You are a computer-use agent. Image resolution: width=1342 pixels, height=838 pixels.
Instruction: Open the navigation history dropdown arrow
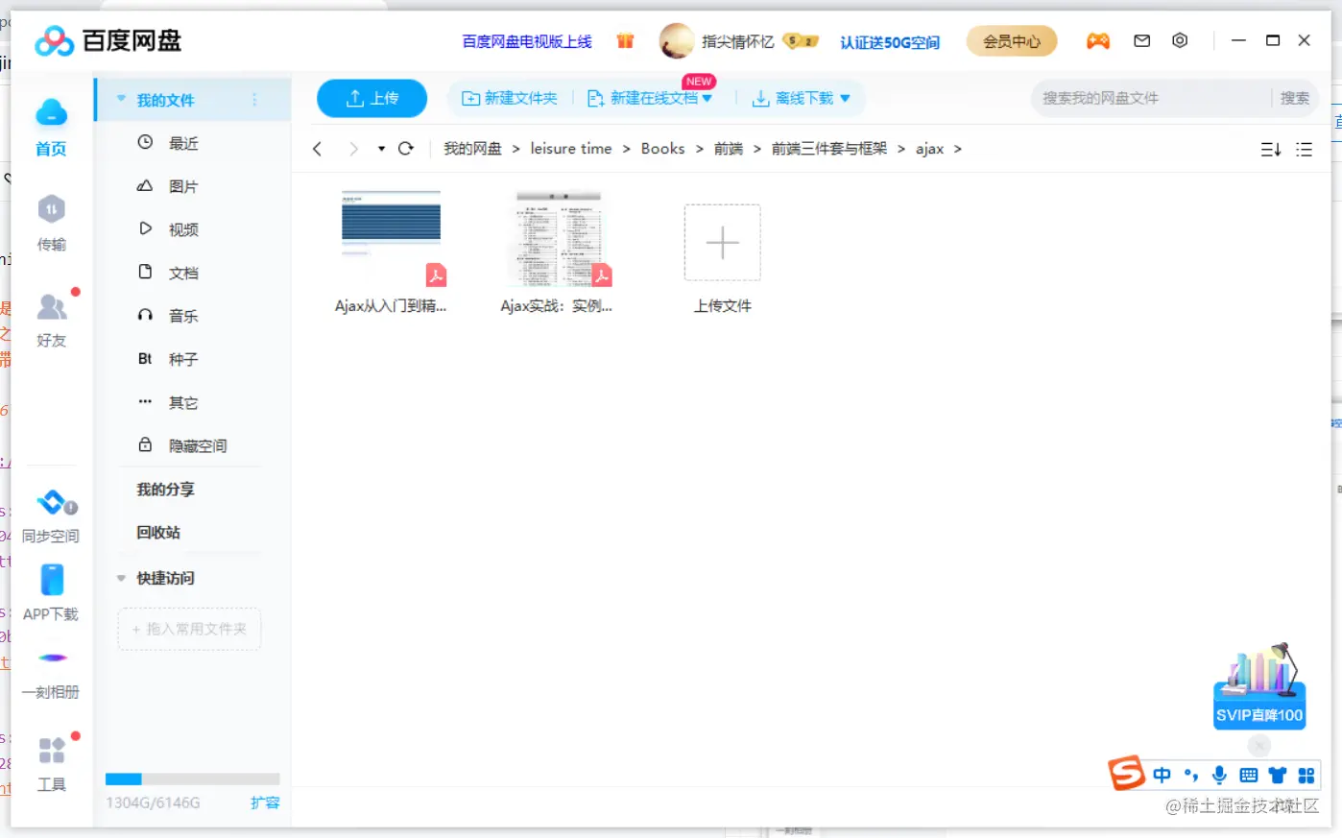[381, 149]
